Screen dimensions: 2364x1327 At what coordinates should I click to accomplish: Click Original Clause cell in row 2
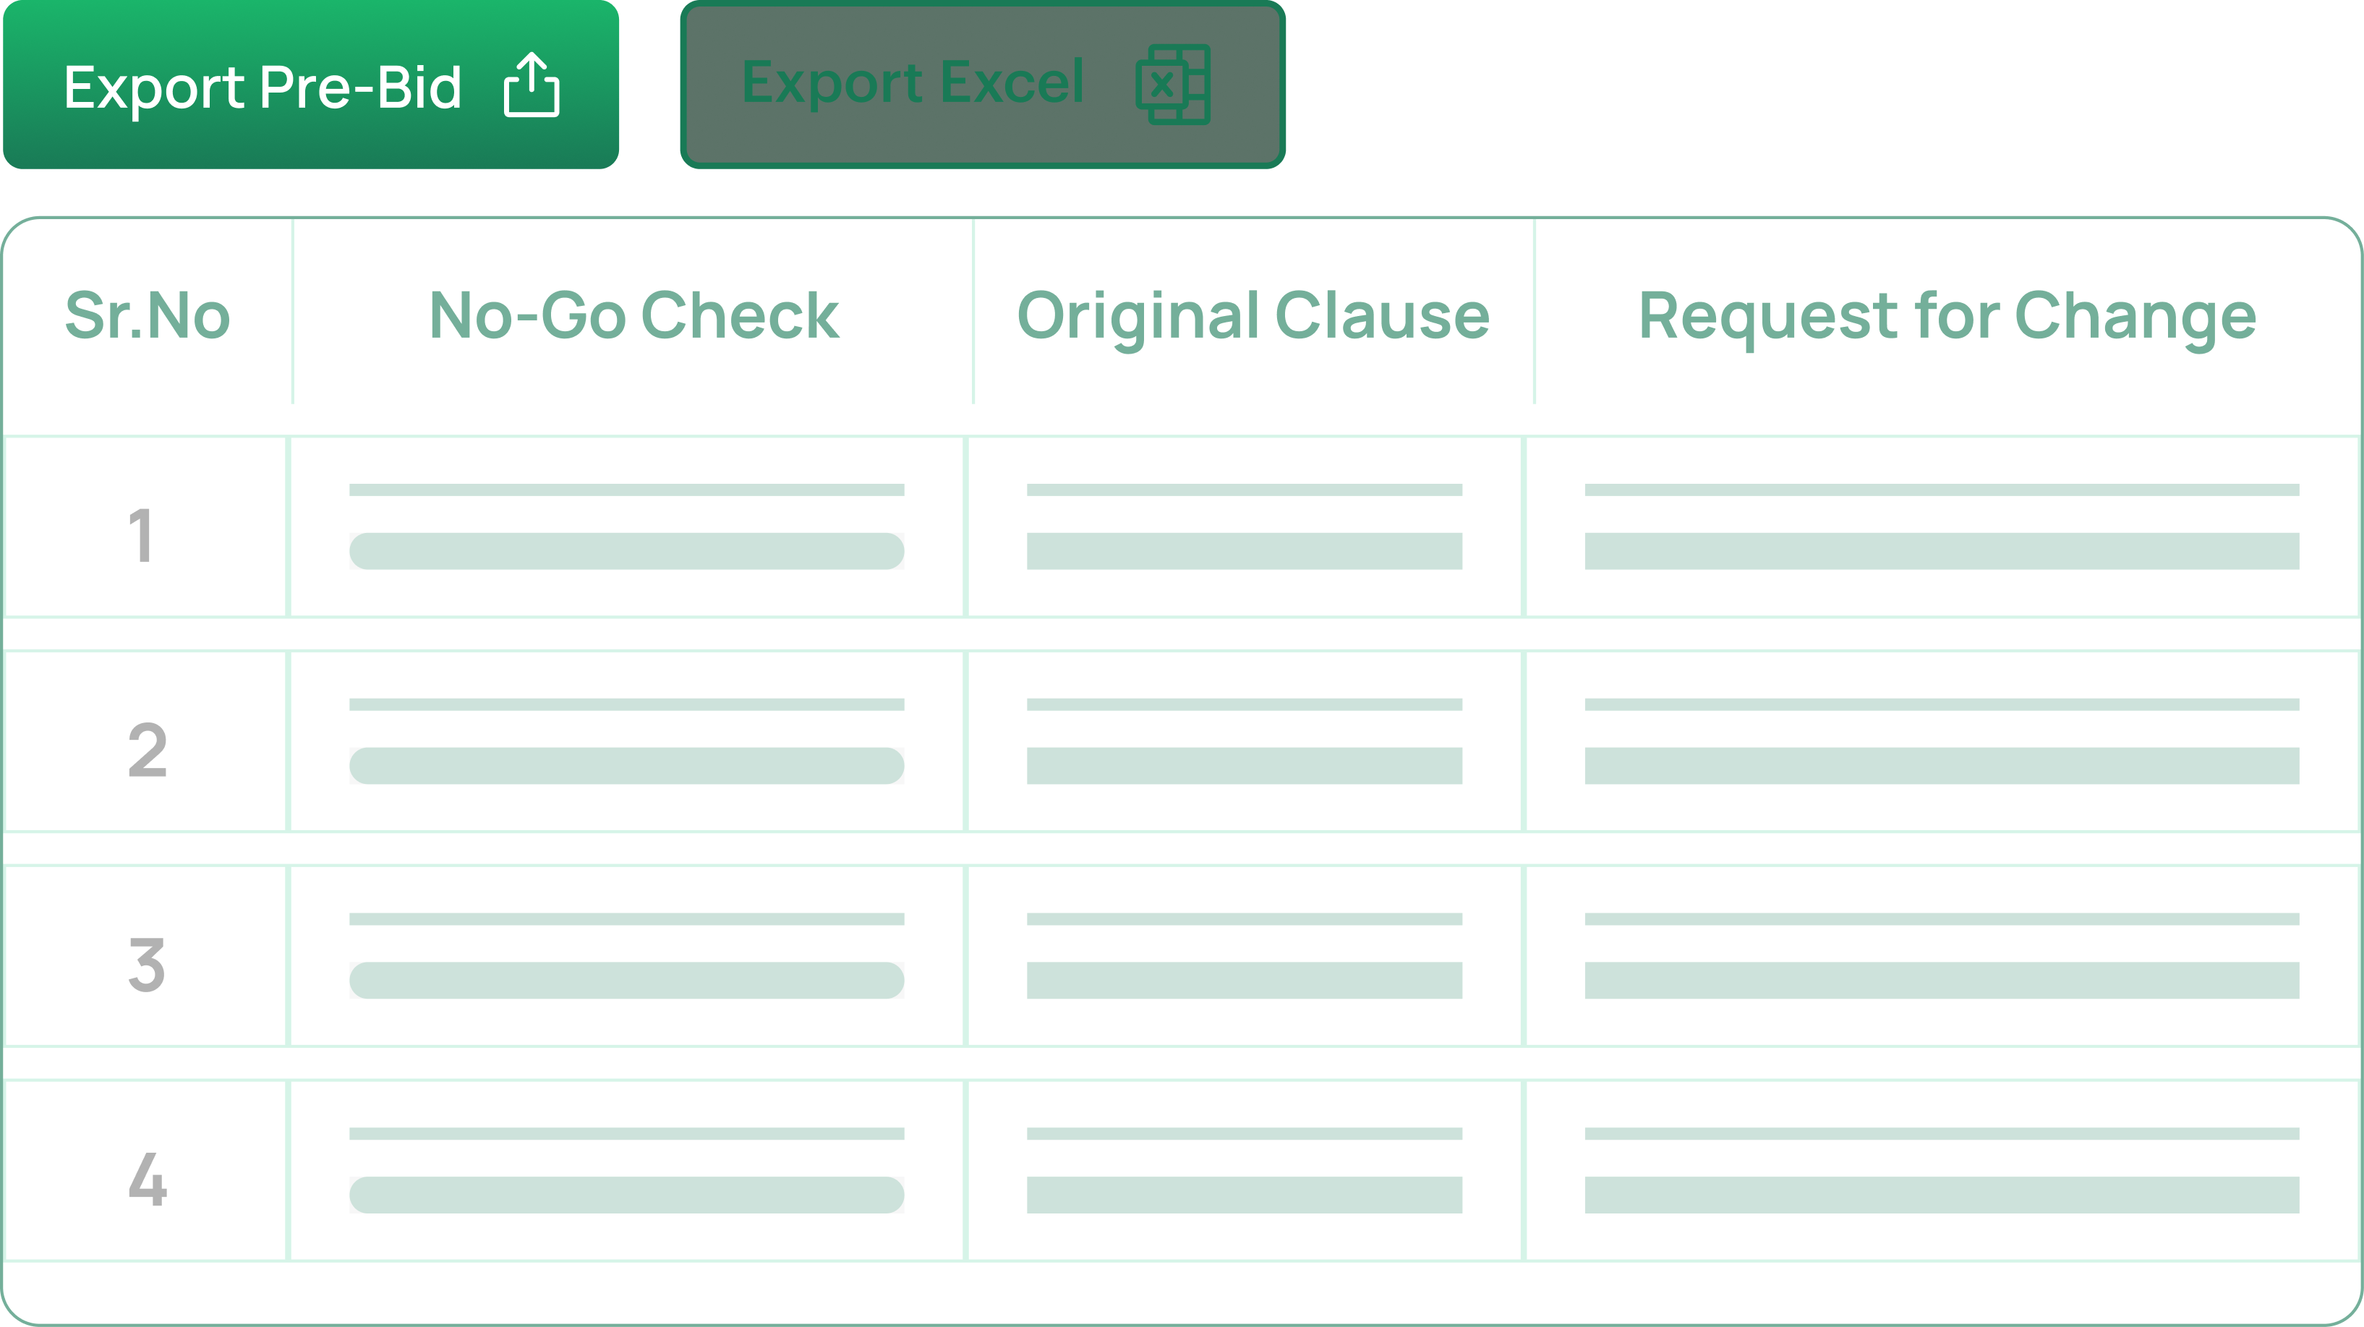click(x=1244, y=741)
